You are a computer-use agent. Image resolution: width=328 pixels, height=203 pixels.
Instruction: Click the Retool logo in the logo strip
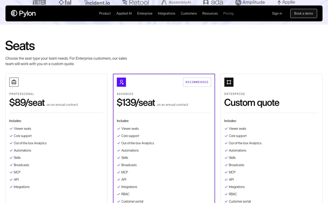(x=136, y=2)
